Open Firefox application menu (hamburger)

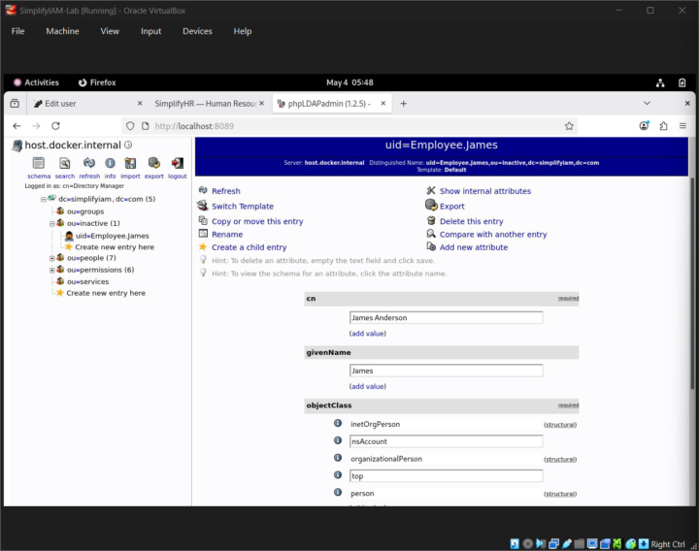682,126
